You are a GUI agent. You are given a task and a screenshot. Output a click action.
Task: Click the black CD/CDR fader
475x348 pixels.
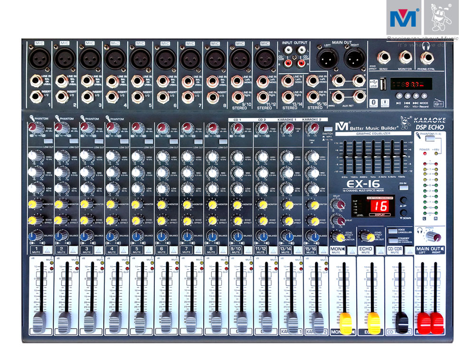(402, 323)
